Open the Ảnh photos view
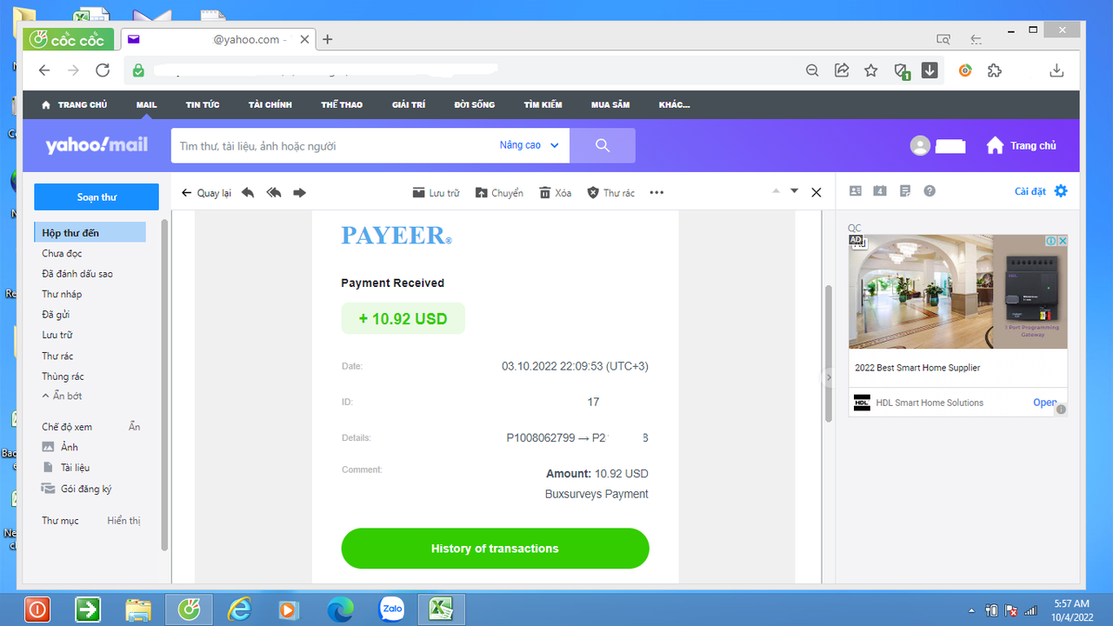Viewport: 1113px width, 626px height. pos(60,447)
